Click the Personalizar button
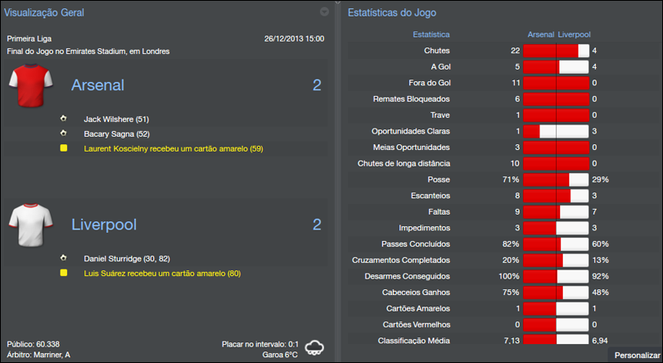663x363 pixels. pyautogui.click(x=637, y=355)
